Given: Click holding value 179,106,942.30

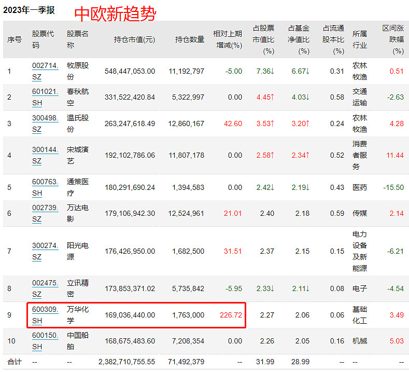Looking at the screenshot, I should 130,214.
